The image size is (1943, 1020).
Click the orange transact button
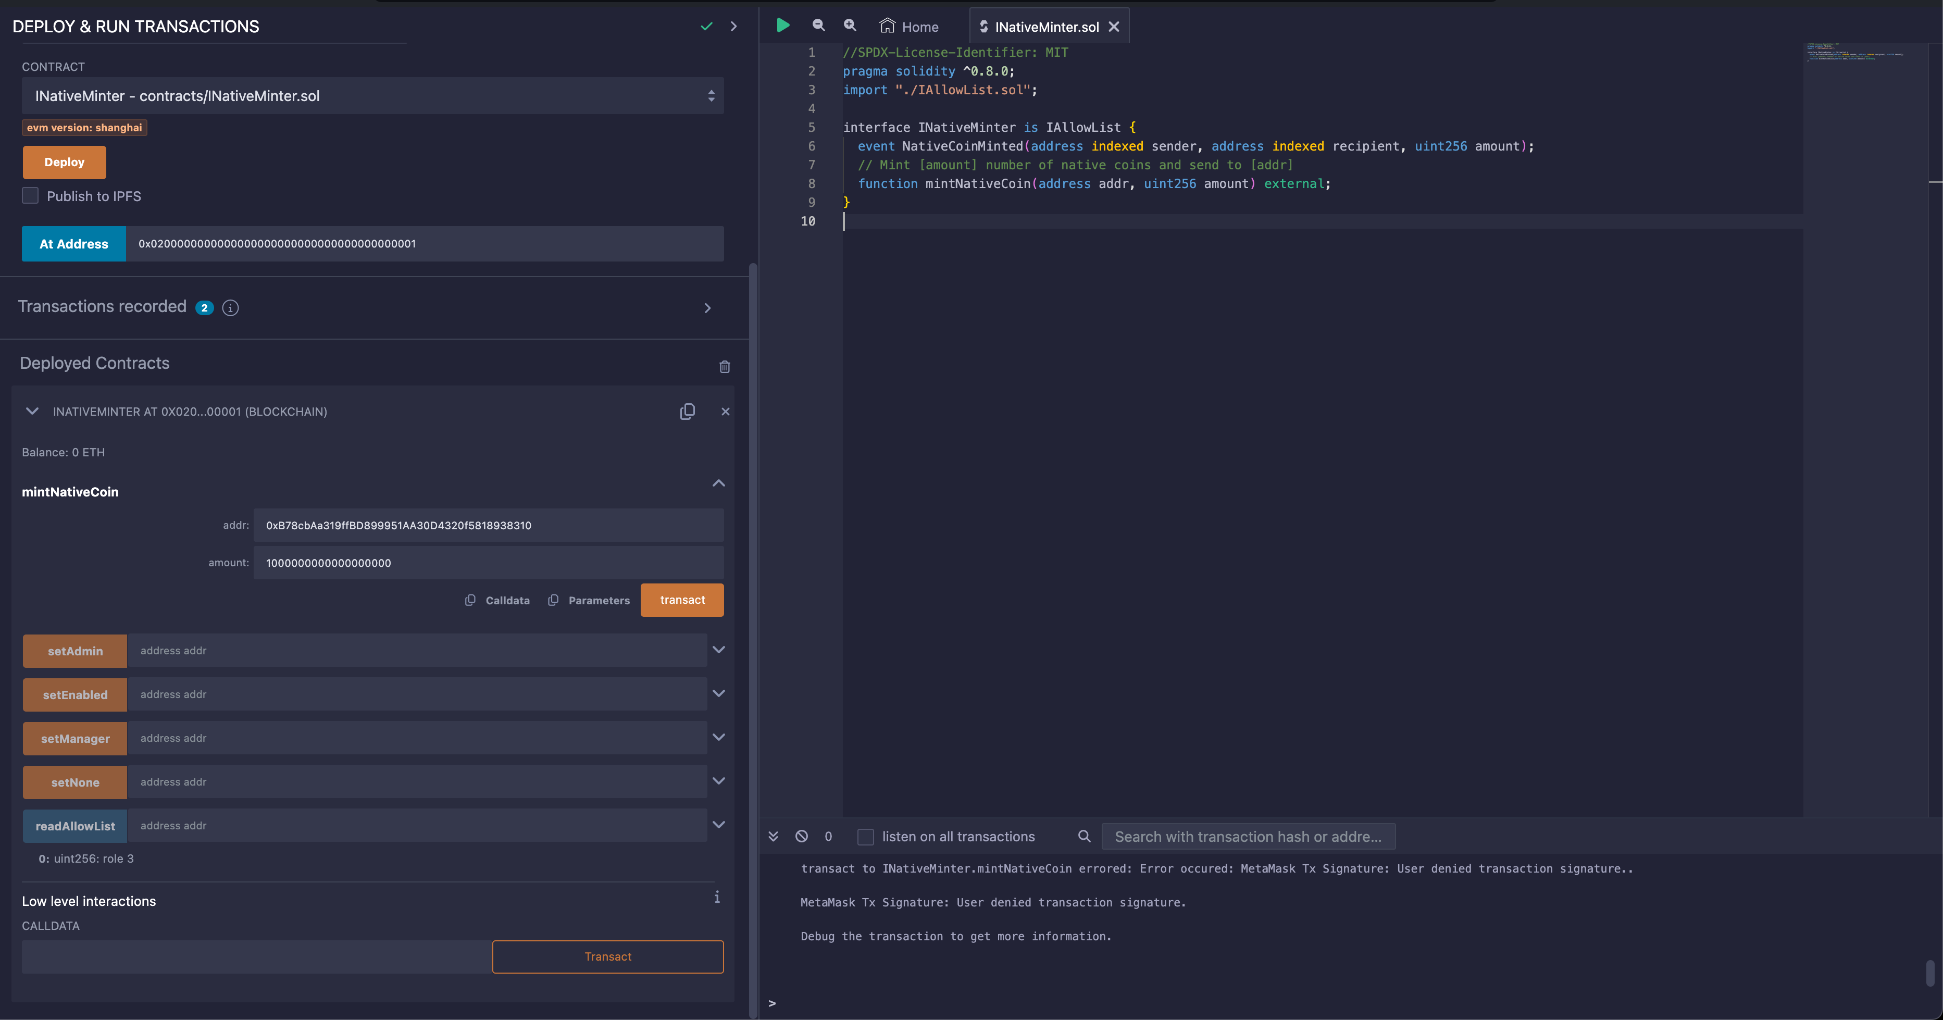point(682,600)
